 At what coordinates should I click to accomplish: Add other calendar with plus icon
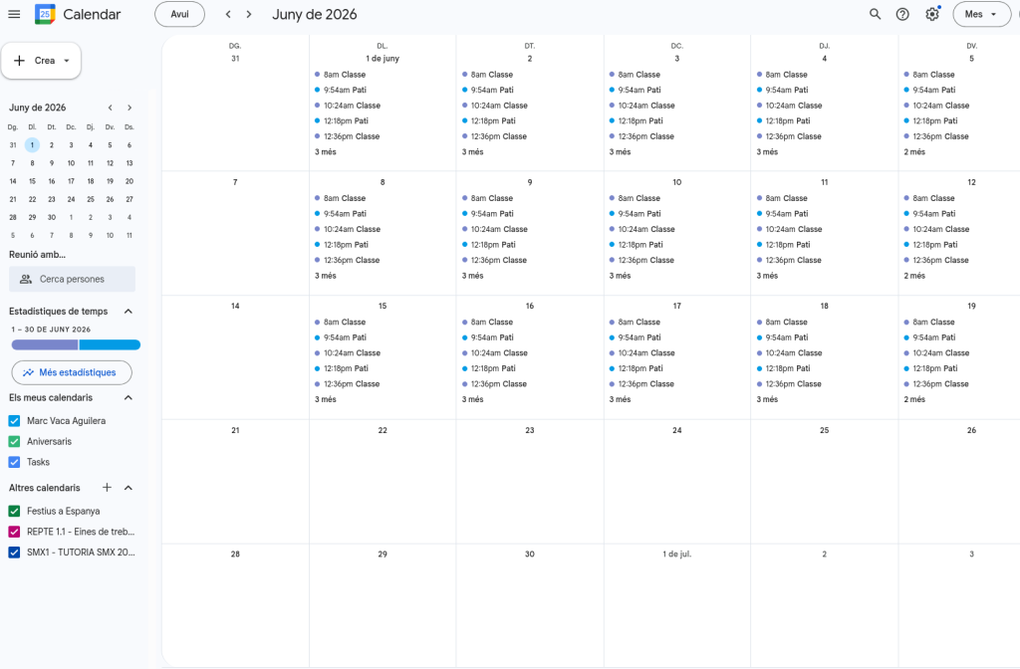[x=107, y=488]
